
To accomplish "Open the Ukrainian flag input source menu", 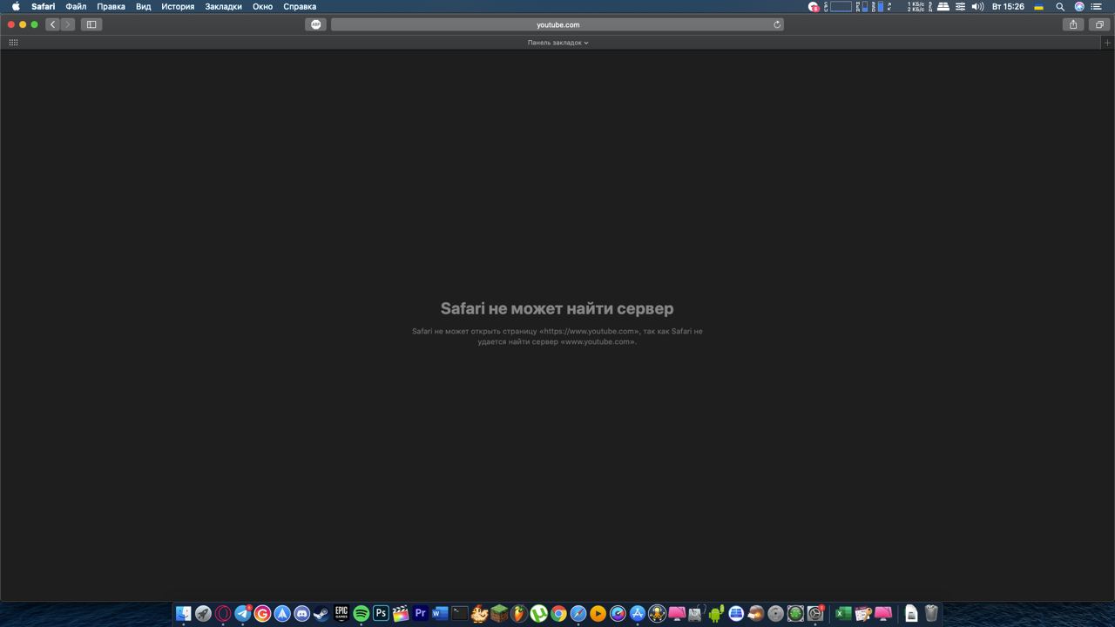I will coord(1038,6).
